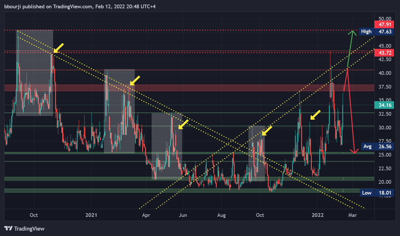Viewport: 400px width, 236px height.
Task: Click the TradingView wordmark beside the logo
Action: [29, 229]
